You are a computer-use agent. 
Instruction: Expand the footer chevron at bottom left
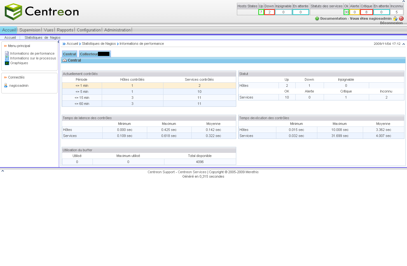point(3,171)
